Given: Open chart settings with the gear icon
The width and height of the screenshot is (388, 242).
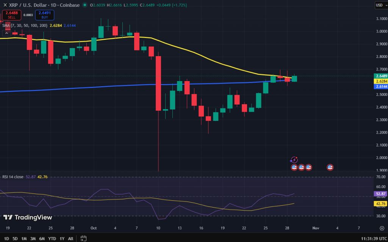Looking at the screenshot, I should pyautogui.click(x=382, y=228).
